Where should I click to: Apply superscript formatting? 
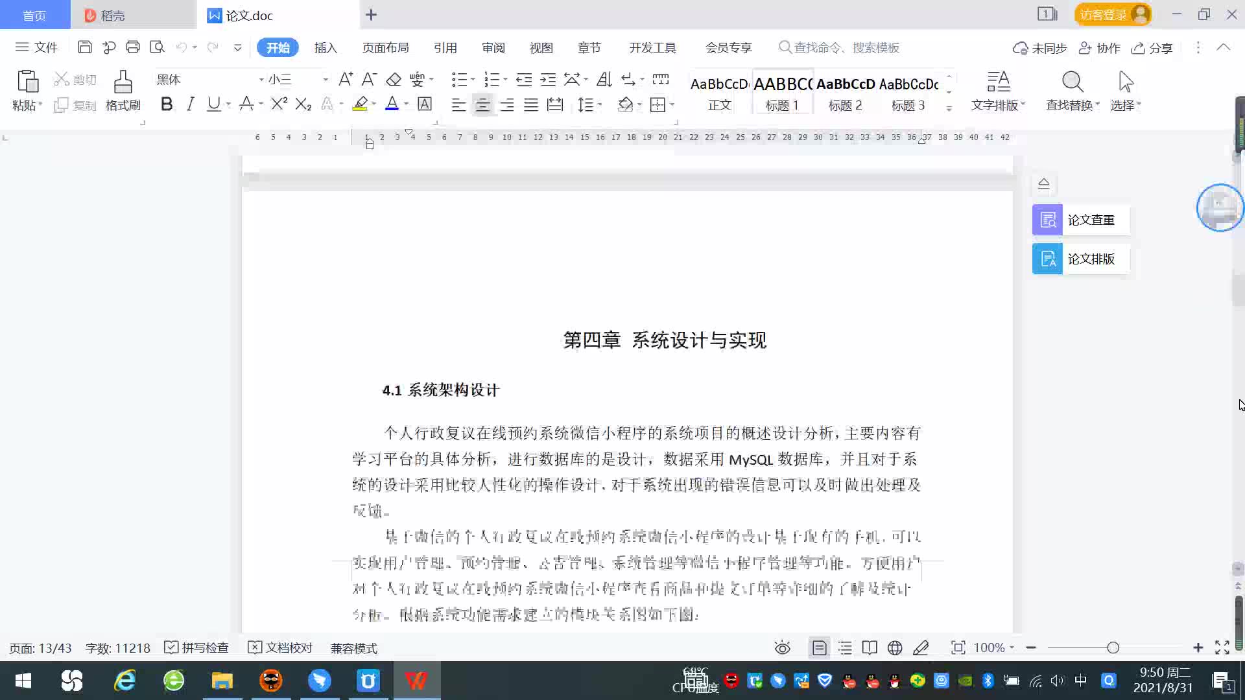(279, 104)
